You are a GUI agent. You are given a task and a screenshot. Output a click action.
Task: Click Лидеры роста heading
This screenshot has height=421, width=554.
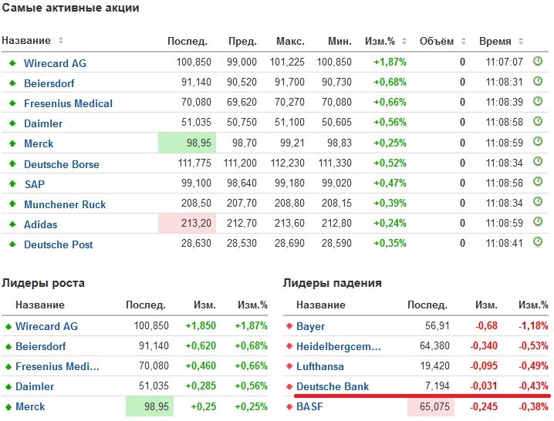(43, 283)
